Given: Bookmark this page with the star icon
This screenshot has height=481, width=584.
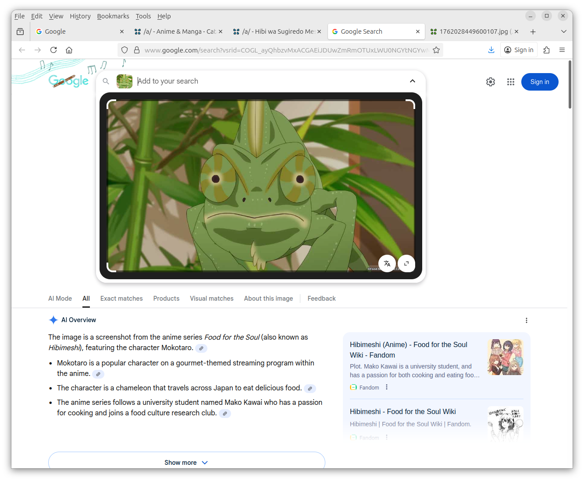Looking at the screenshot, I should [436, 50].
